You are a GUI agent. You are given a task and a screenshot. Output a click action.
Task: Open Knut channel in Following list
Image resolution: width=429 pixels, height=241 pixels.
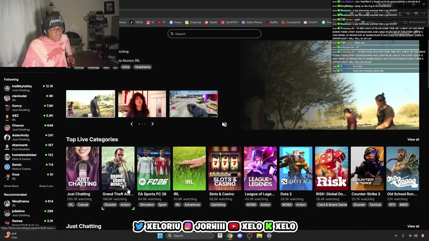28,176
